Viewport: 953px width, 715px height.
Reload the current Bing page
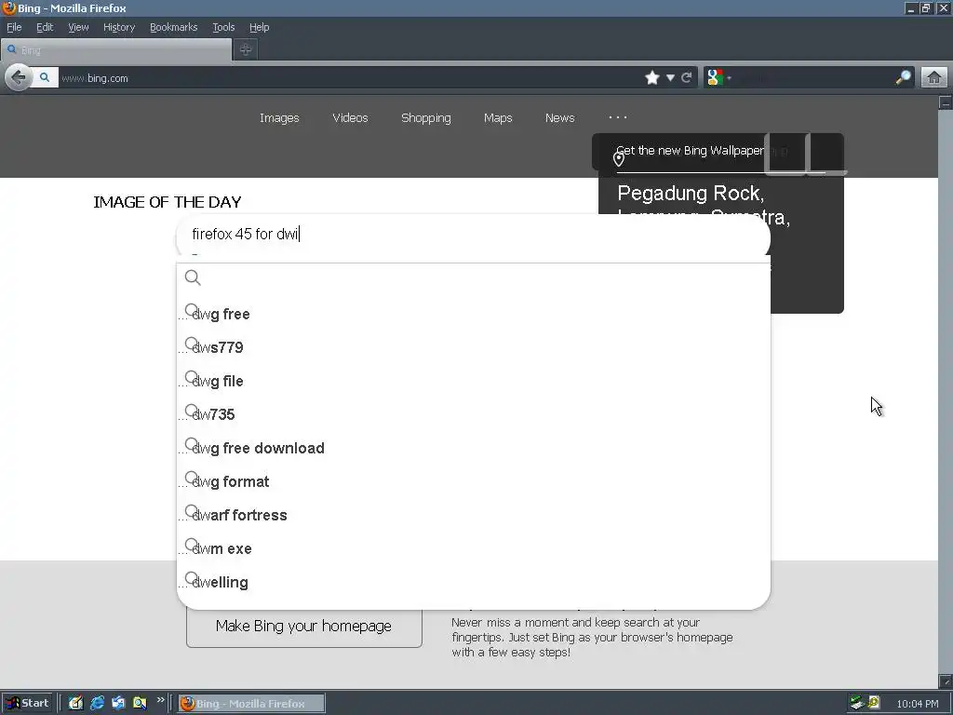687,77
